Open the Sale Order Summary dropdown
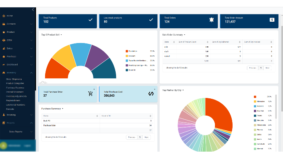The image size is (283, 159). 185,34
